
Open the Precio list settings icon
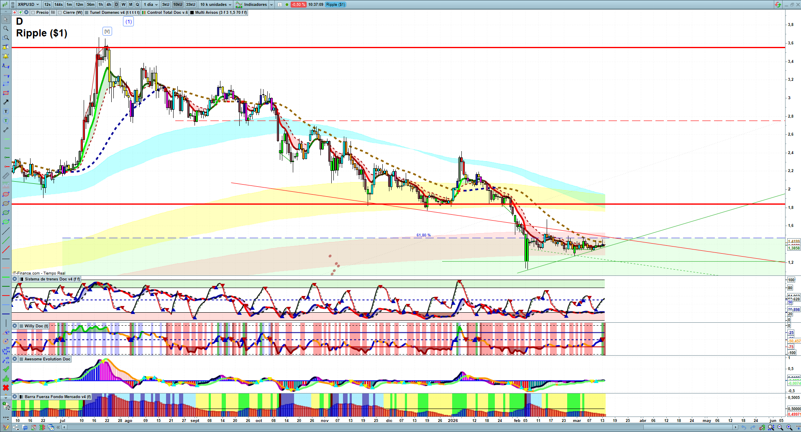53,13
